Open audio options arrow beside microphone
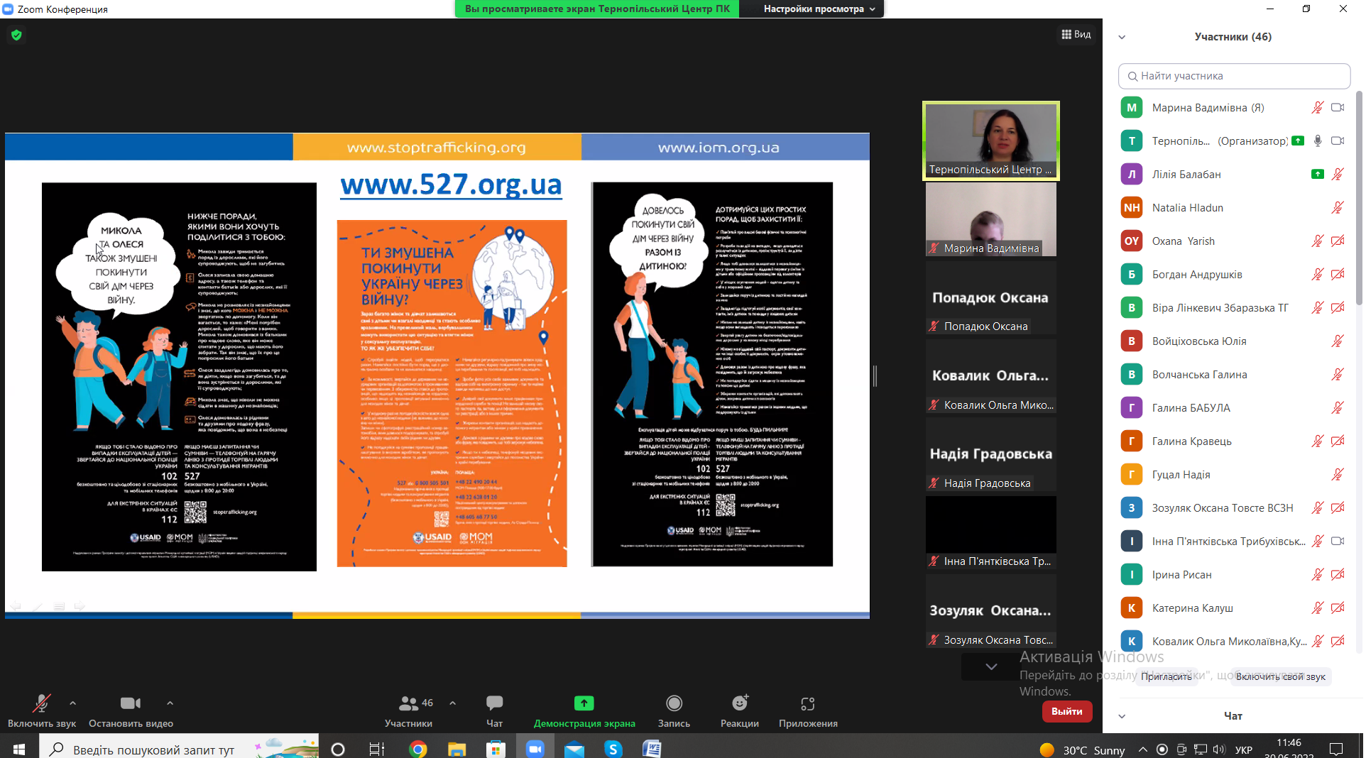The image size is (1366, 758). click(x=72, y=703)
